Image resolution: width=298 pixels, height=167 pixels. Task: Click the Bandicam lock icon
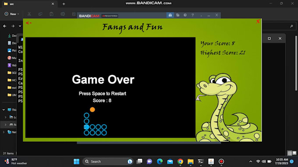pyautogui.click(x=170, y=15)
